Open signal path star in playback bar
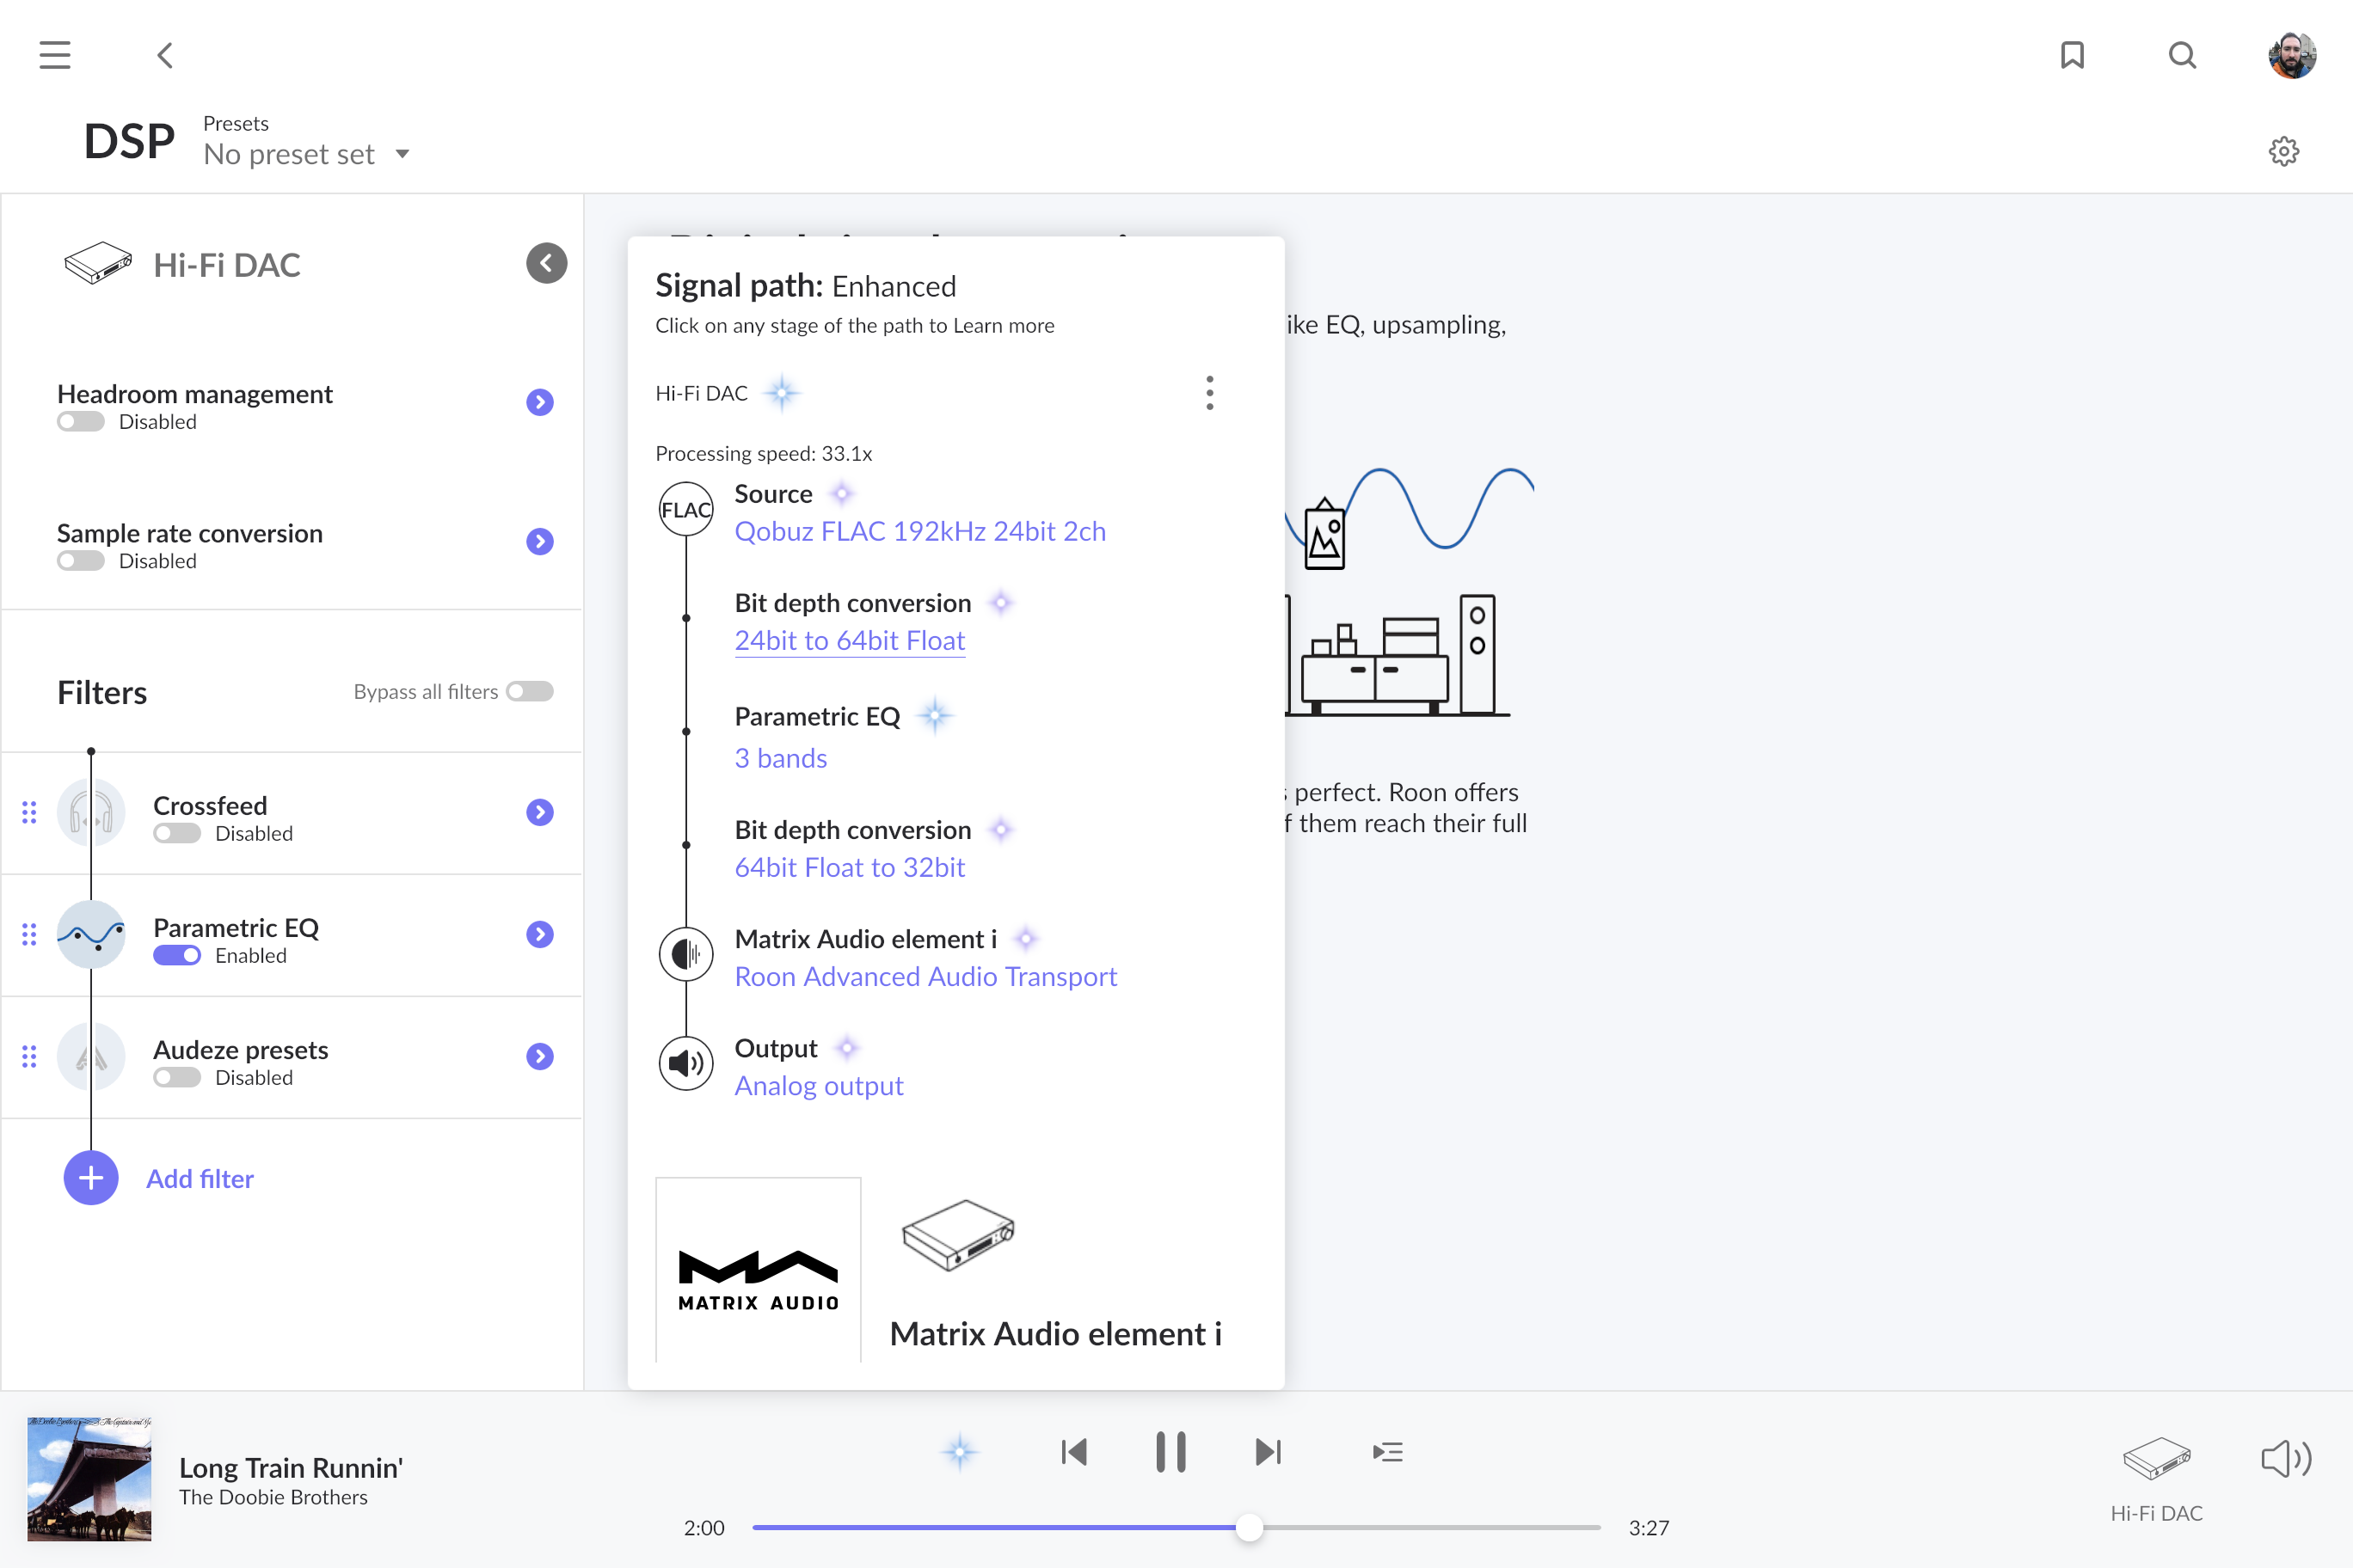Screen dimensions: 2353x1568 960,1452
